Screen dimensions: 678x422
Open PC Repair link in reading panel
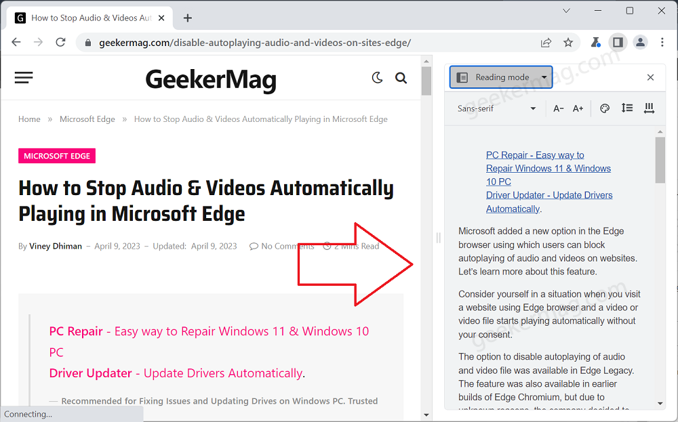point(549,169)
